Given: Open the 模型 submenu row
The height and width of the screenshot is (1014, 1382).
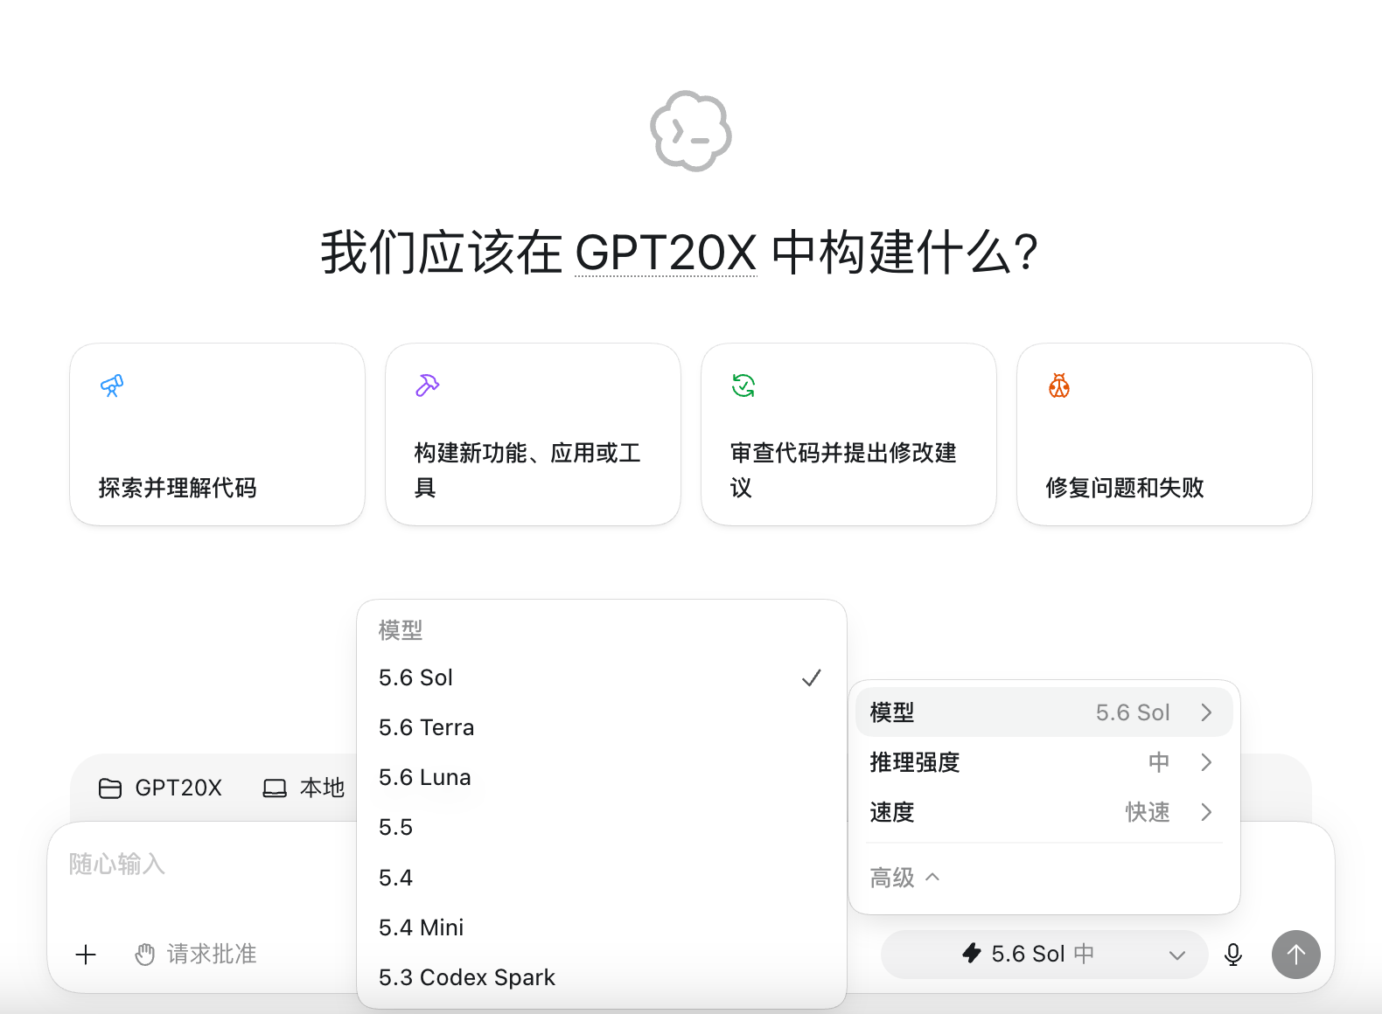Looking at the screenshot, I should pyautogui.click(x=1044, y=712).
